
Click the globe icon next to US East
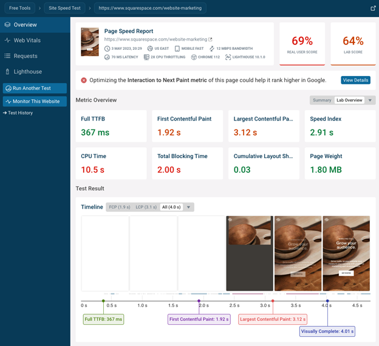pyautogui.click(x=150, y=49)
